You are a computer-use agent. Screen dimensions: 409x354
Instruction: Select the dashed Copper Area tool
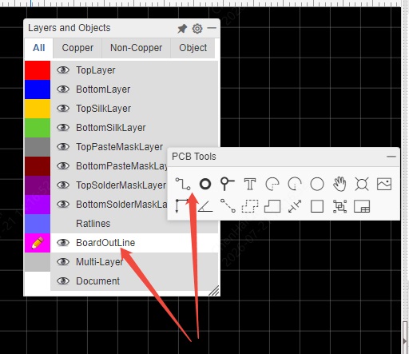pos(250,206)
